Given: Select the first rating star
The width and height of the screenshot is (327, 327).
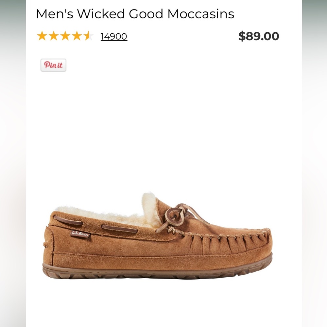Looking at the screenshot, I should 43,36.
